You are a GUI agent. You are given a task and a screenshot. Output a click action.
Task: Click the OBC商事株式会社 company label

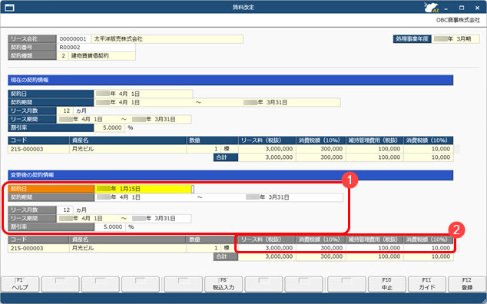[458, 20]
